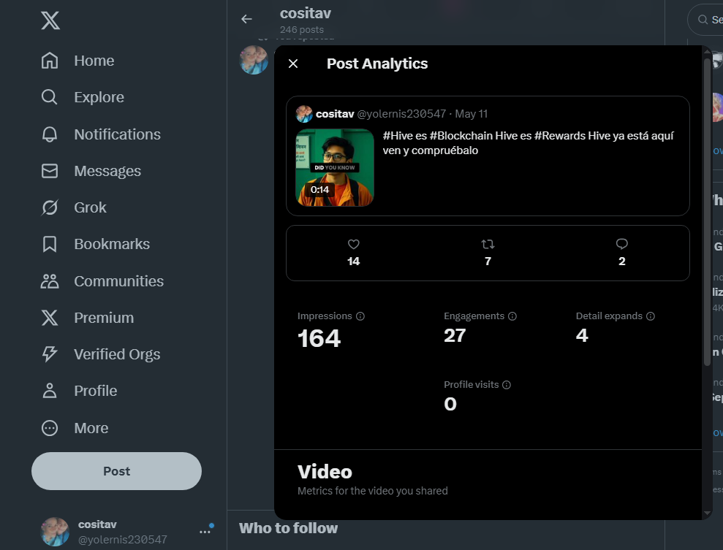The image size is (723, 550).
Task: Click the #Blockchain hashtag
Action: (461, 136)
